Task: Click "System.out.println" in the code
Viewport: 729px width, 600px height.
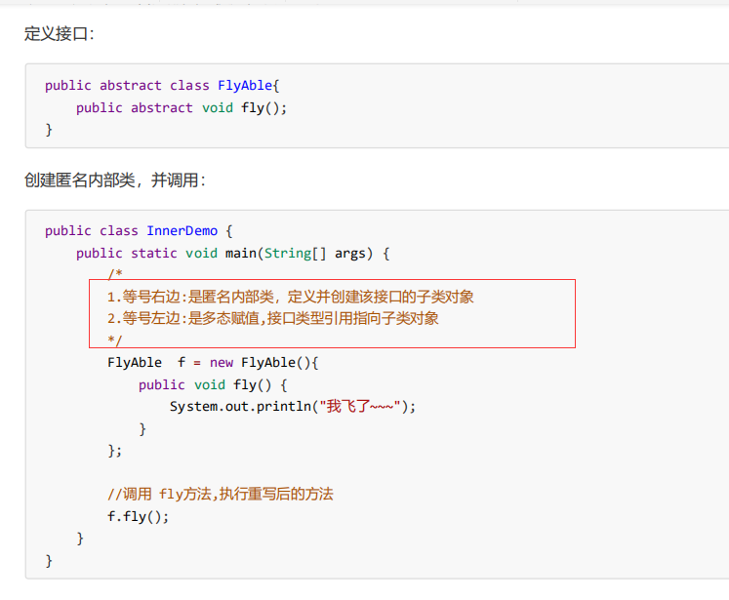Action: click(x=239, y=407)
